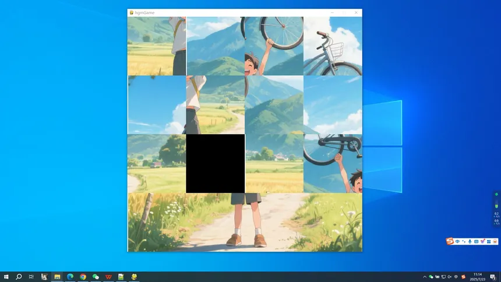
Task: Minimize the hgmGame window
Action: click(x=332, y=12)
